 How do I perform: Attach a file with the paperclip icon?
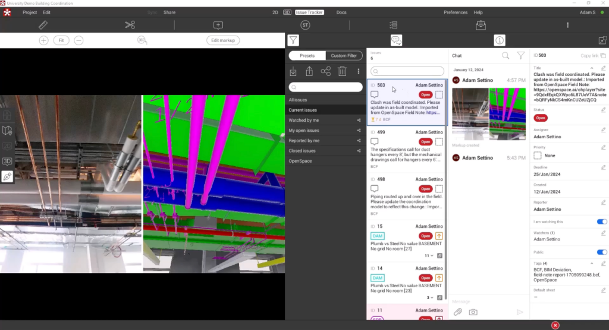[457, 312]
